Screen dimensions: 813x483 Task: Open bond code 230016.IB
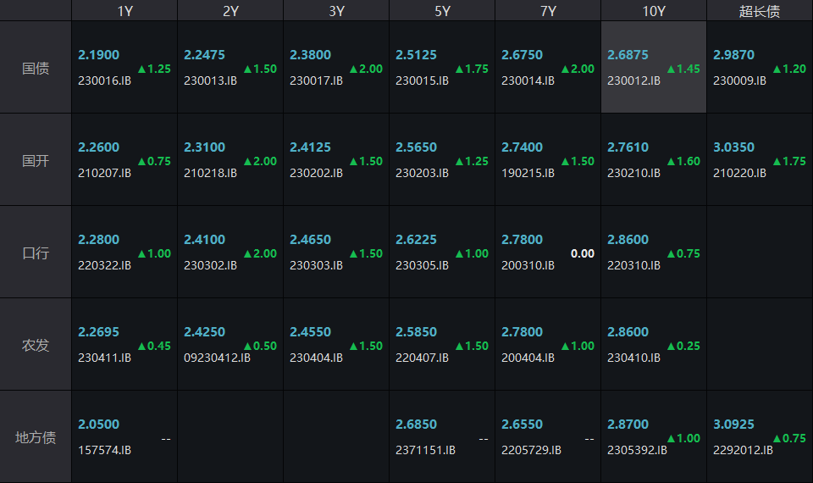(x=104, y=81)
